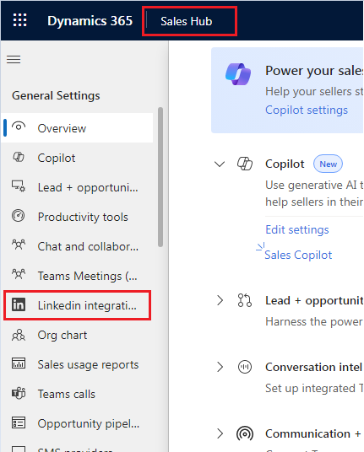Click the Communication broadcast icon
Image resolution: width=364 pixels, height=452 pixels.
245,433
